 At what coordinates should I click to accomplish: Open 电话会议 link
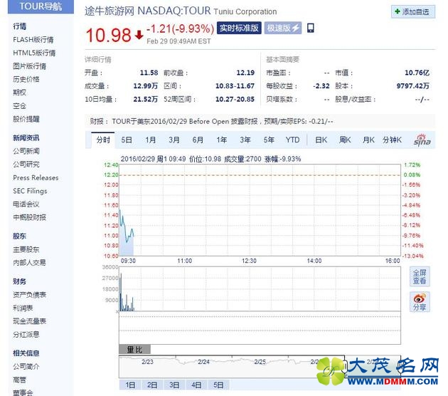click(x=26, y=204)
